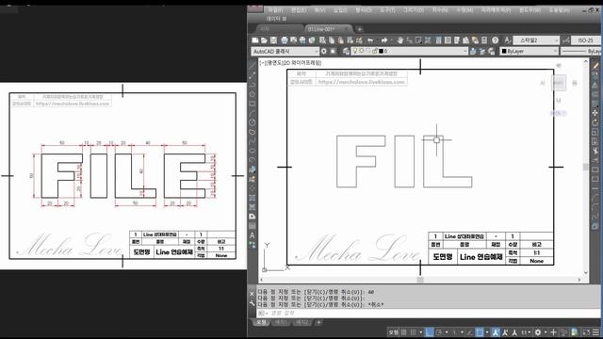Toggle ortho mode in status bar
This screenshot has width=603, height=339.
pos(430,332)
